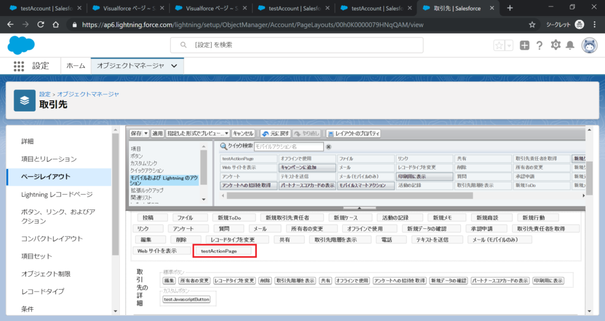Screen dimensions: 605x321
Task: Switch to the ホーム tab
Action: 76,66
